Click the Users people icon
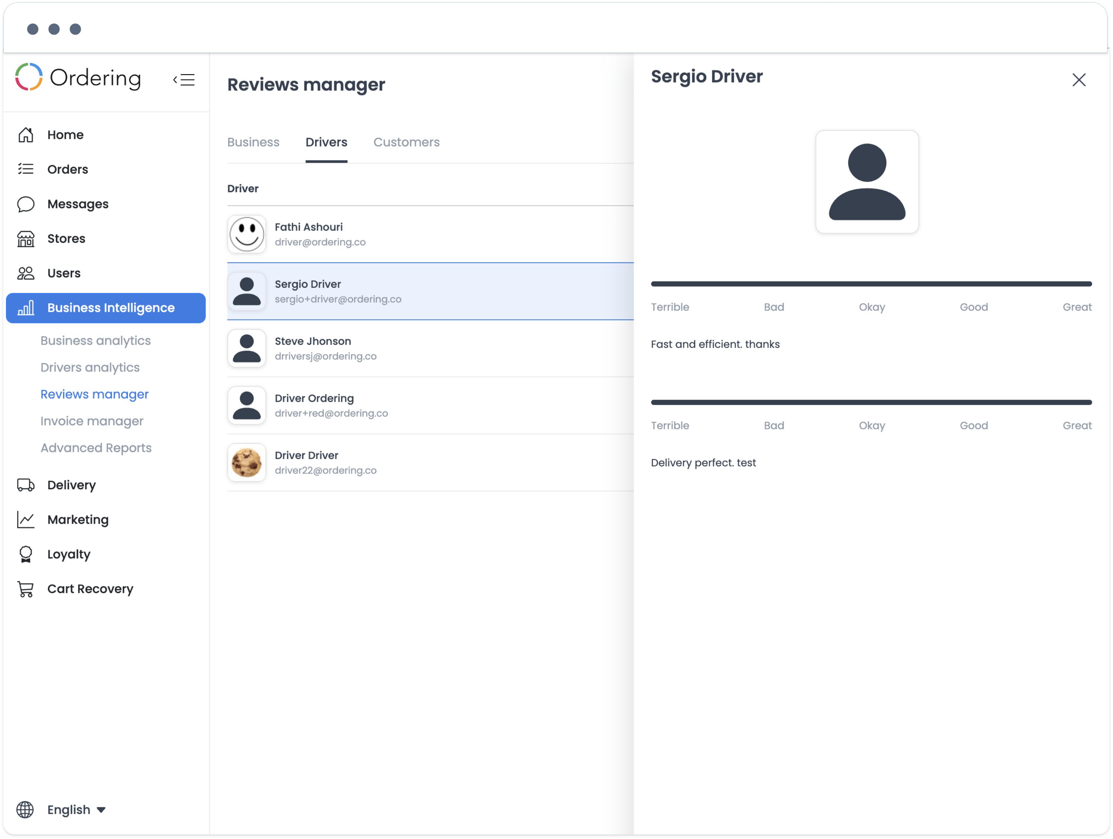 click(26, 273)
